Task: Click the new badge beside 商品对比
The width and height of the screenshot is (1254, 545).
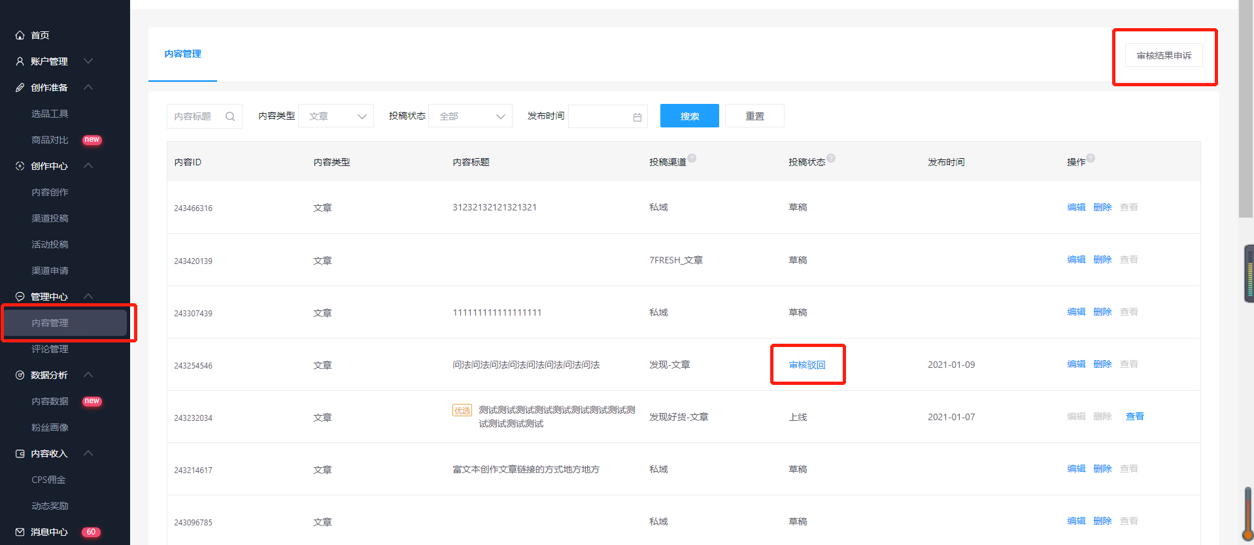Action: (x=92, y=140)
